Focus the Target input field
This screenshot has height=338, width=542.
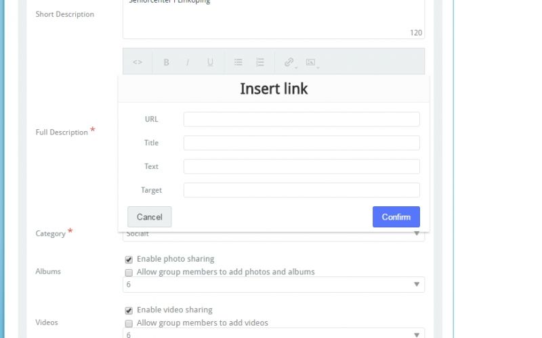[301, 190]
